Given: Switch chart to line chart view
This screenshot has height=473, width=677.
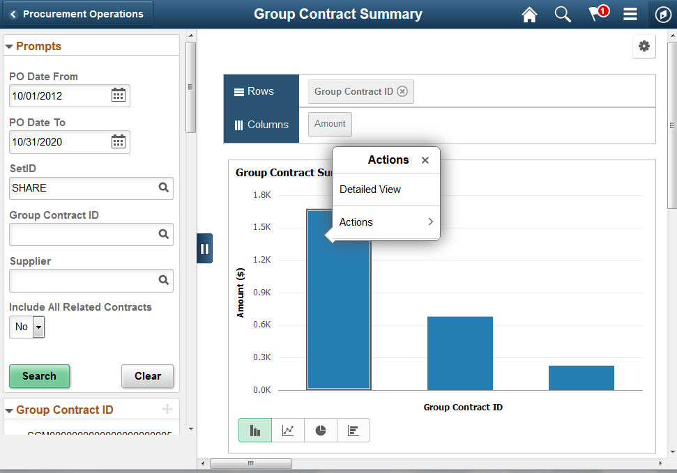Looking at the screenshot, I should point(288,430).
